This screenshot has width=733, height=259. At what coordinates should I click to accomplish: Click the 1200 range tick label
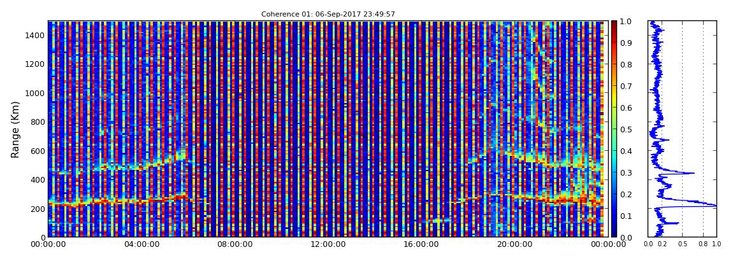tap(36, 64)
